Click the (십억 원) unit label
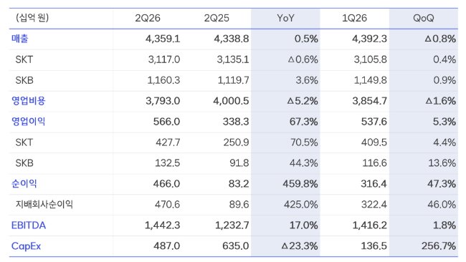This screenshot has height=262, width=466. 32,18
